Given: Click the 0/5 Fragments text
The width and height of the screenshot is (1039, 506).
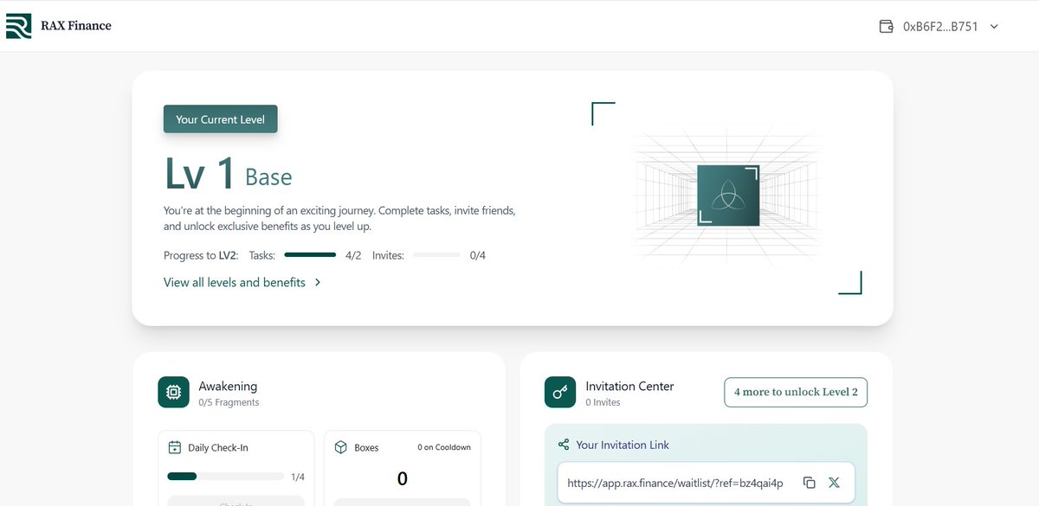Looking at the screenshot, I should pyautogui.click(x=229, y=402).
